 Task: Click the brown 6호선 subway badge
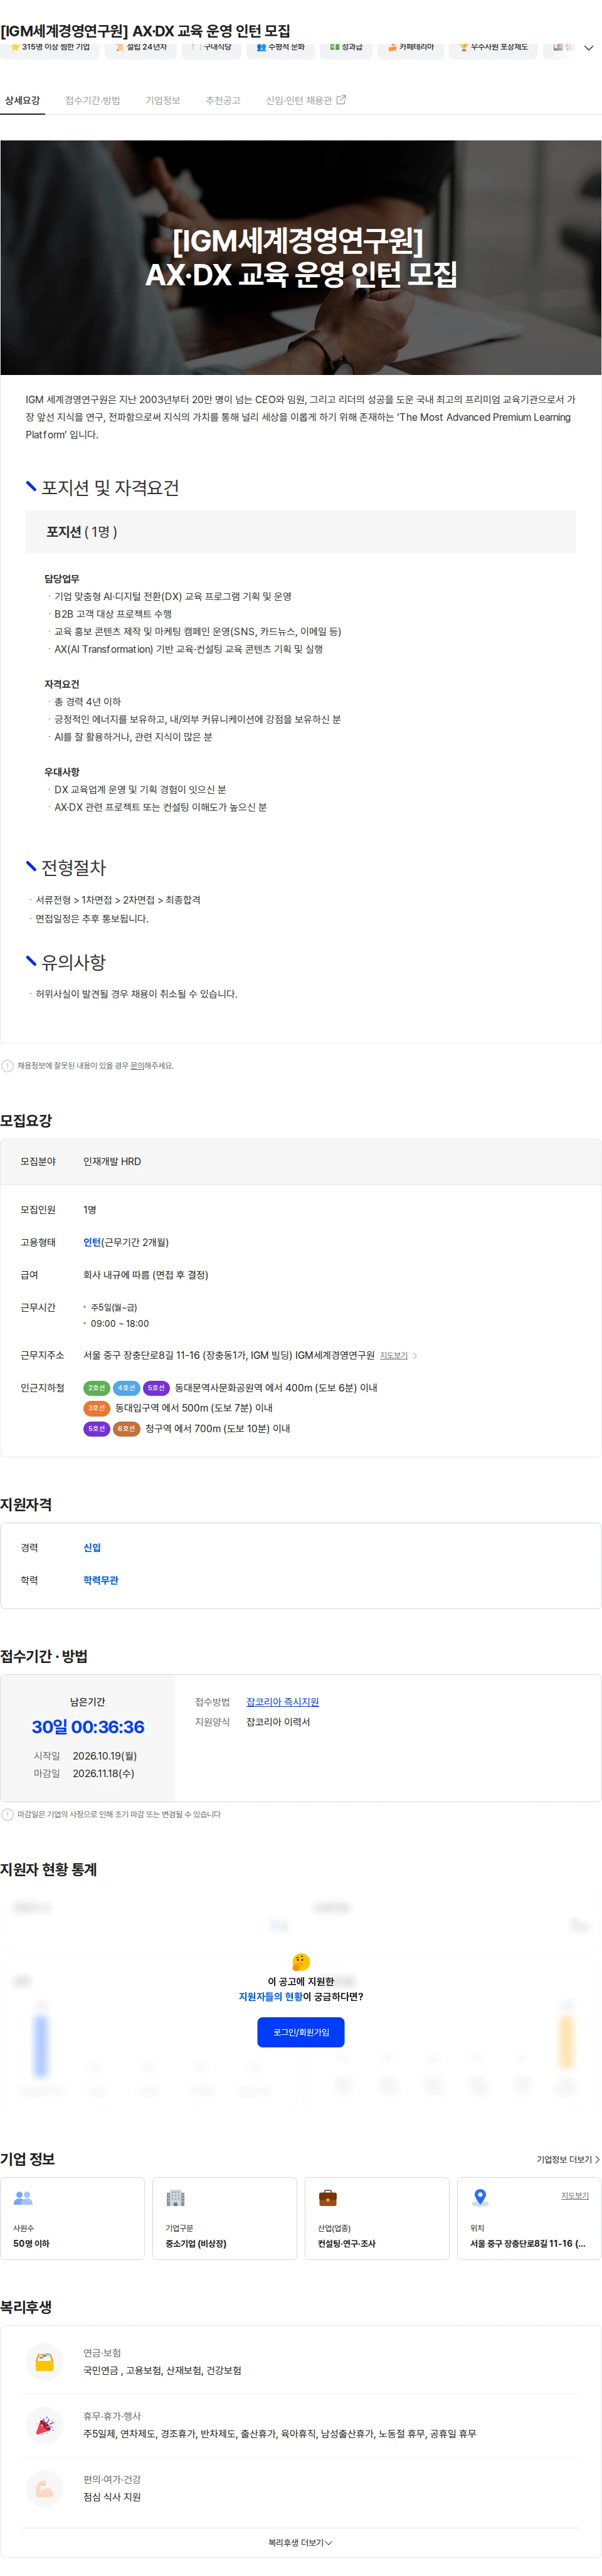pyautogui.click(x=126, y=1429)
